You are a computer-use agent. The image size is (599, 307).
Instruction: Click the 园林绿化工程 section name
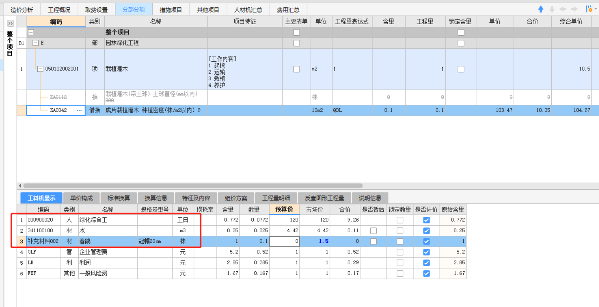click(x=122, y=43)
